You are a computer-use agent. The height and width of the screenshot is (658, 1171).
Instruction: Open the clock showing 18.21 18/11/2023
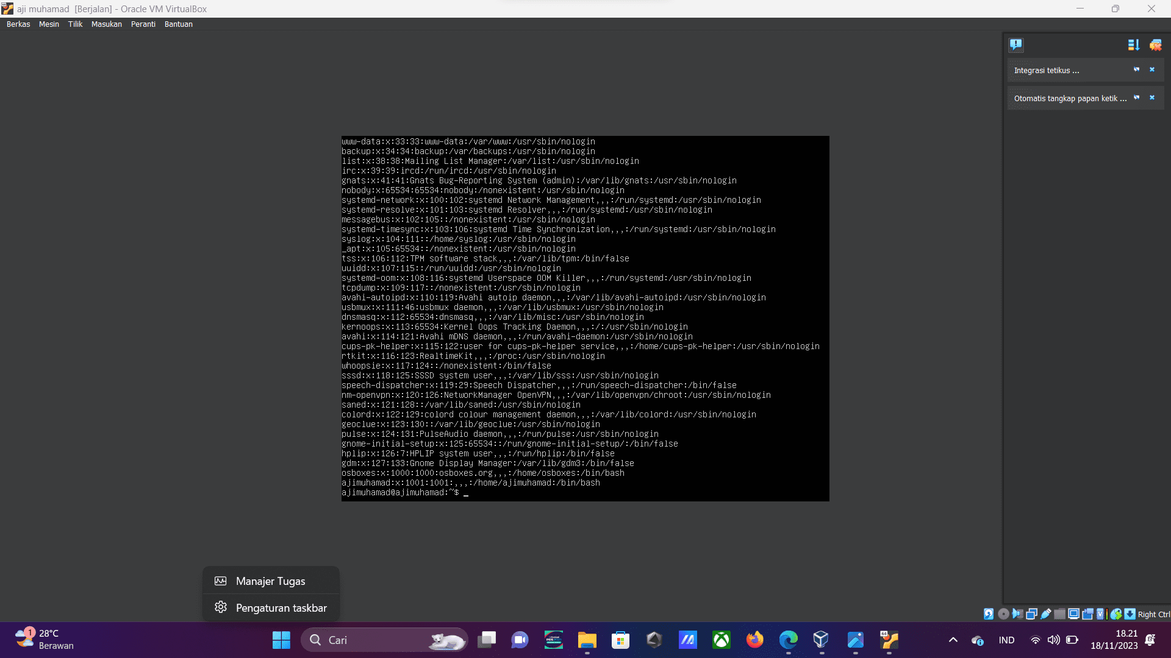pos(1114,640)
